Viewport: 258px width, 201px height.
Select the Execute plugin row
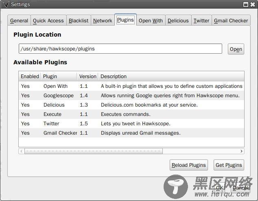131,114
